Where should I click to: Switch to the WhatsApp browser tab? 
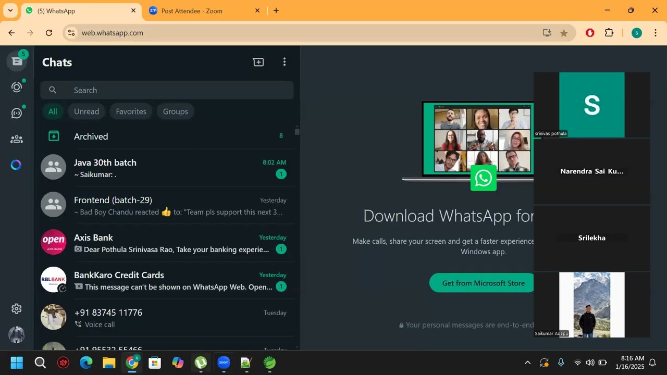click(80, 10)
